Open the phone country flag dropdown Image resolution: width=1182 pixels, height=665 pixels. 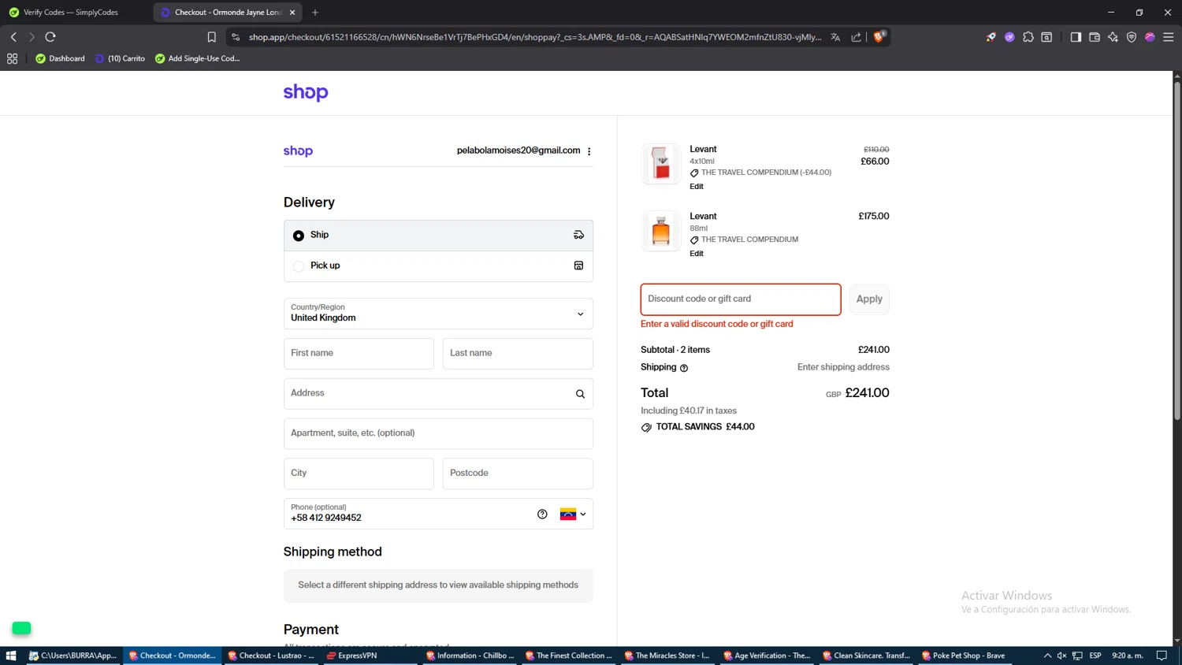(x=573, y=515)
